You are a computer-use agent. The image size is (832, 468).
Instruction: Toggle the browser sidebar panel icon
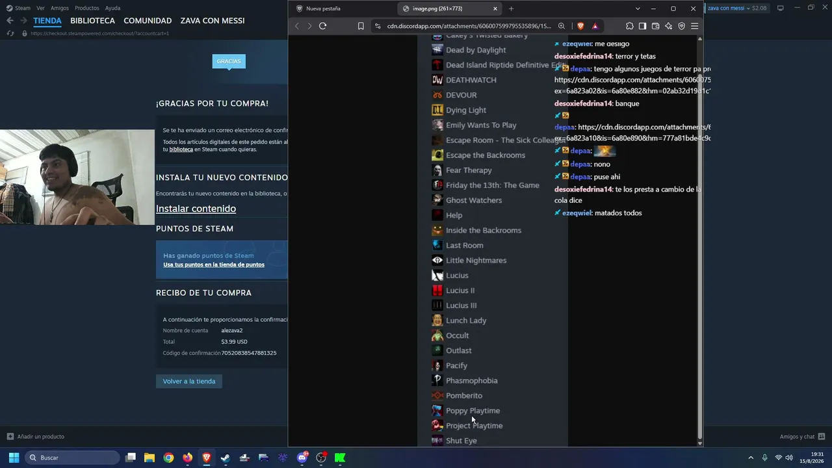pyautogui.click(x=642, y=26)
